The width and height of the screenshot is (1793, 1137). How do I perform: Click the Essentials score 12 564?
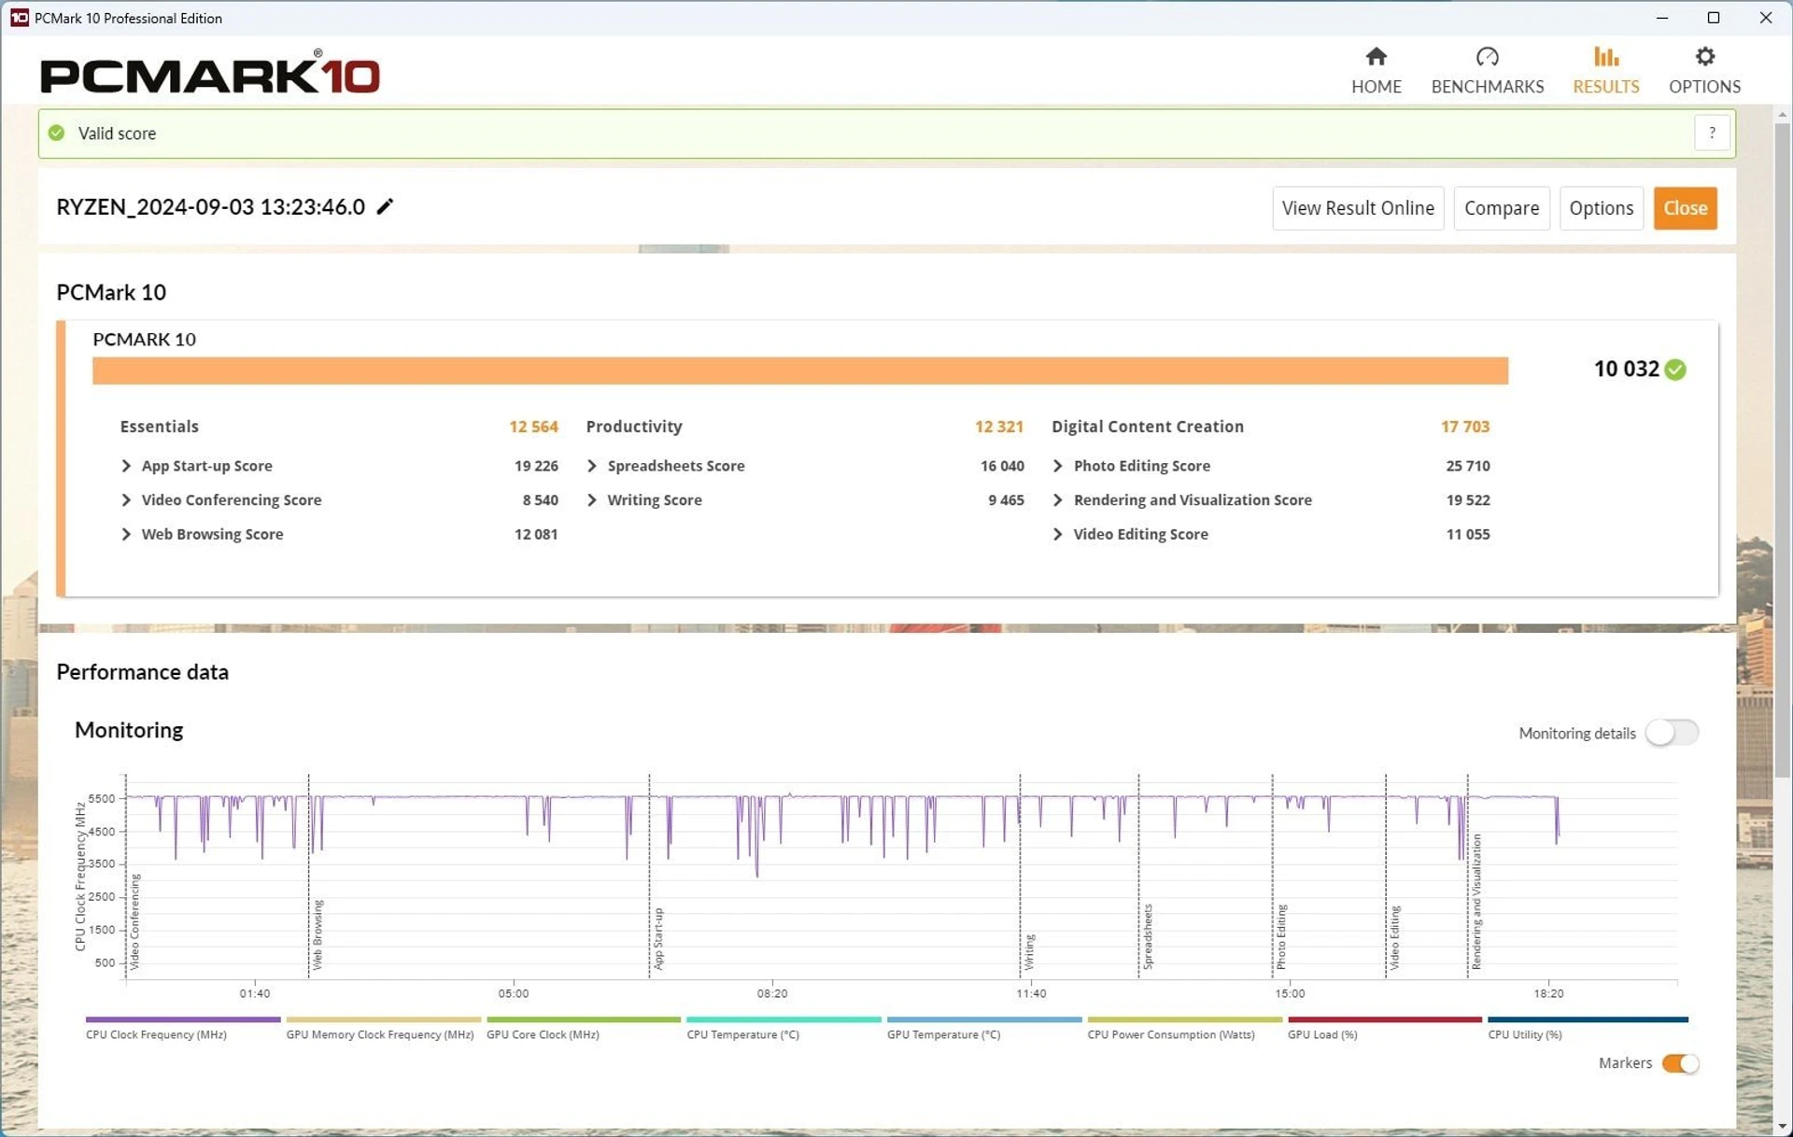point(533,427)
